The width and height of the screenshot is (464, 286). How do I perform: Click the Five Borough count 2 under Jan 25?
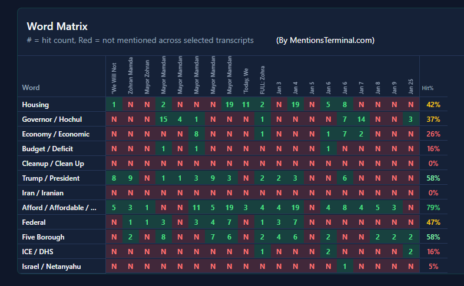coord(411,237)
